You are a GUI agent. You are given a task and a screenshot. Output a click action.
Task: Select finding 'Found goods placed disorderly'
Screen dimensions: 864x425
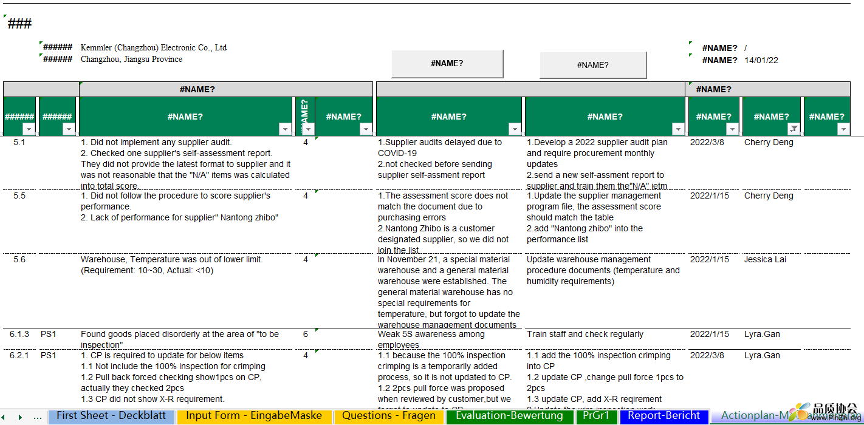tap(186, 339)
